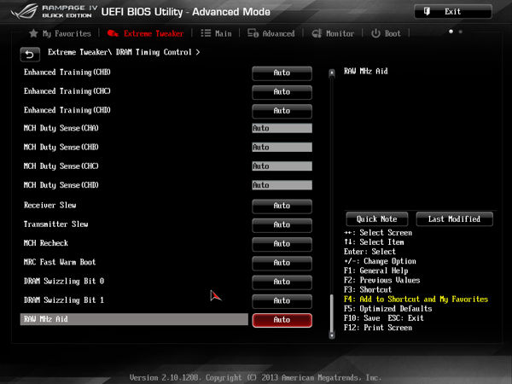
Task: Select the MRC Fast Warm Boot label
Action: (60, 262)
